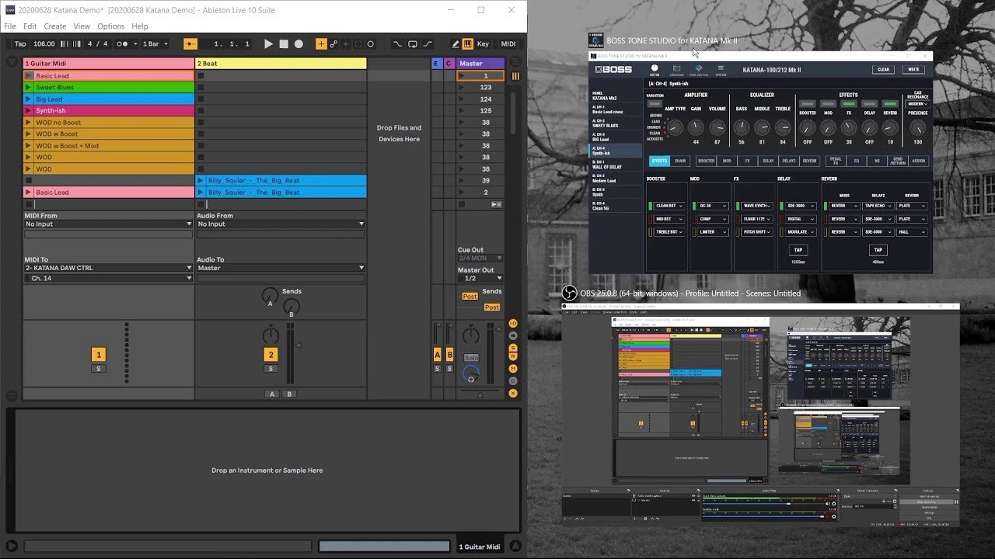Open Tone Central icon in Boss Tone Studio
The height and width of the screenshot is (559, 995).
click(x=698, y=70)
